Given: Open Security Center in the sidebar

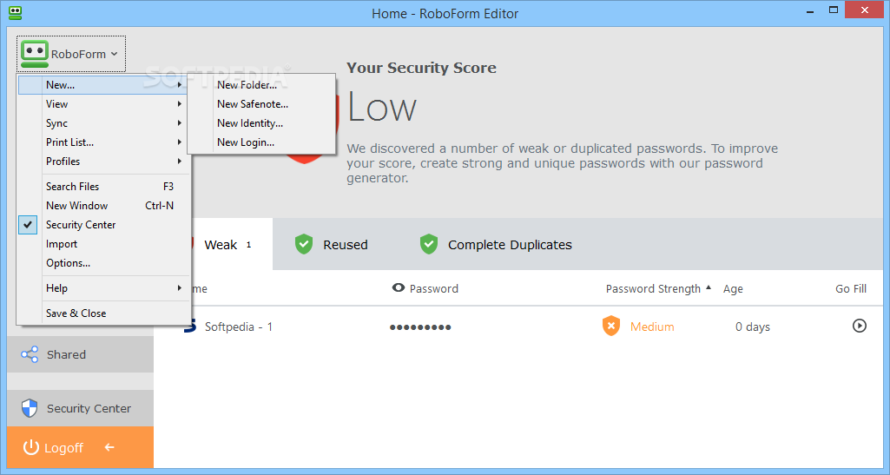Looking at the screenshot, I should pyautogui.click(x=80, y=409).
